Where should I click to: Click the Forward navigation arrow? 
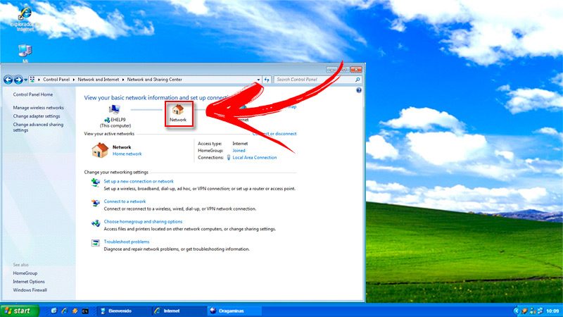point(18,80)
